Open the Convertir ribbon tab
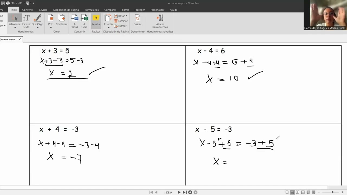This screenshot has width=347, height=195. click(28, 10)
